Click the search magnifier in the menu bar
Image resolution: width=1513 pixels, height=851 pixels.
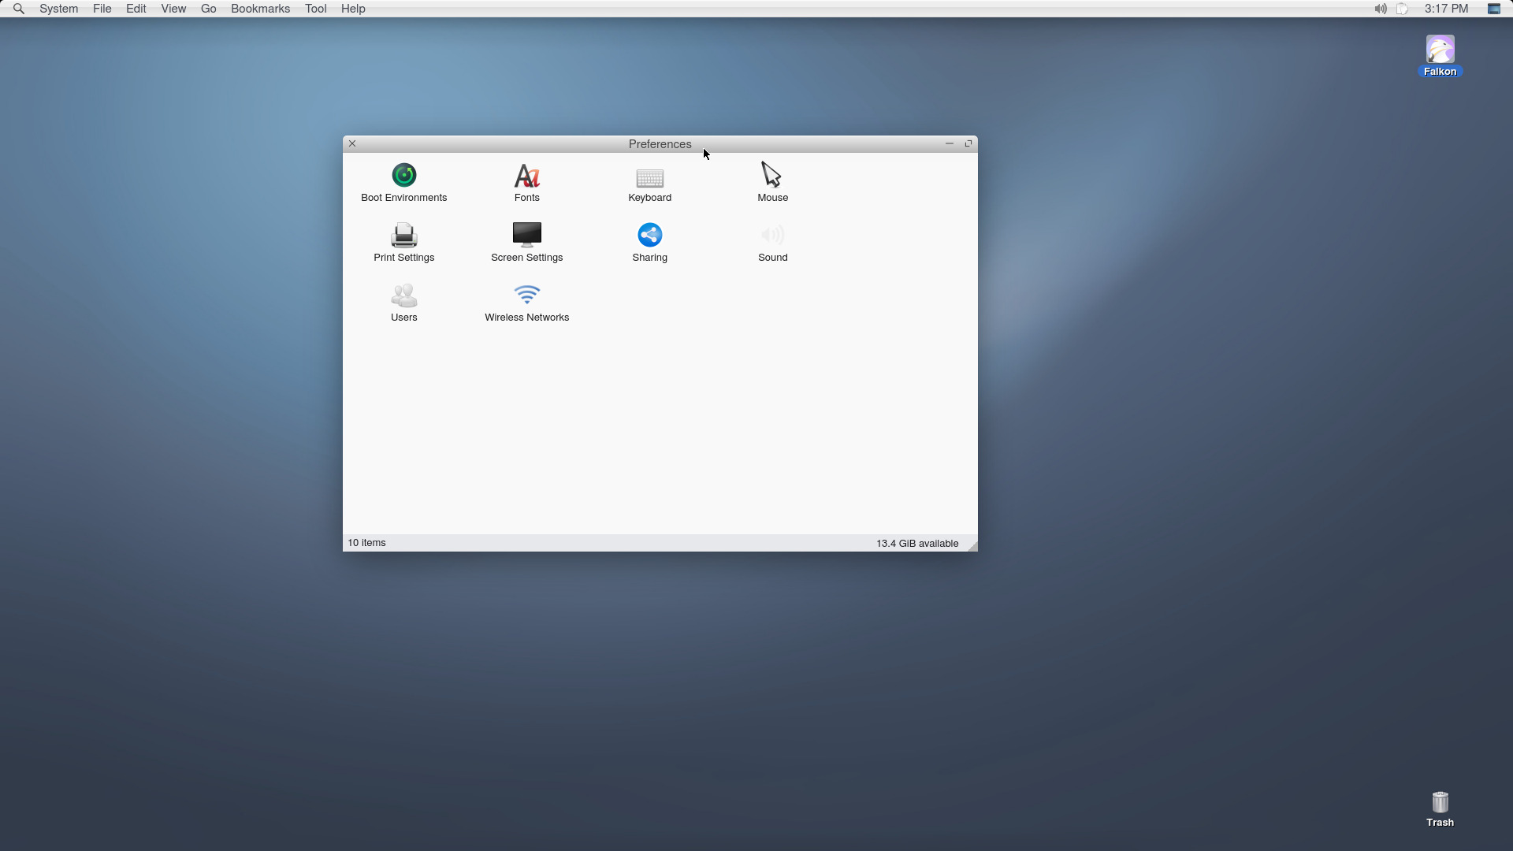point(17,9)
